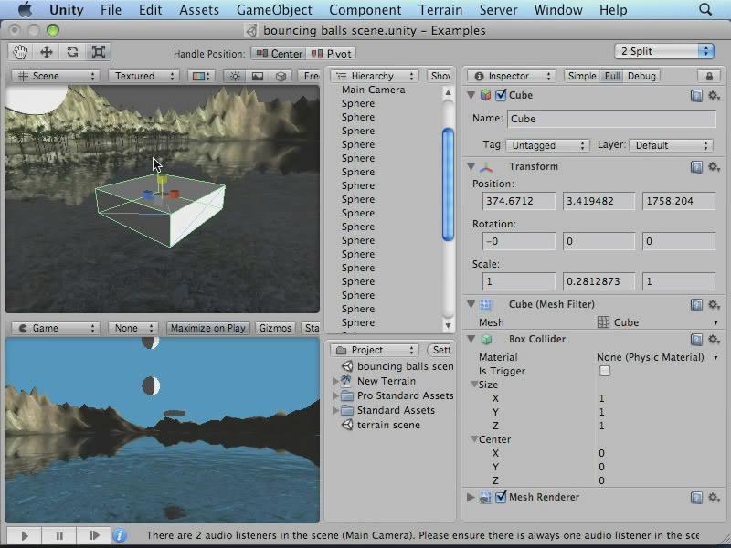Click the Play button

25,536
